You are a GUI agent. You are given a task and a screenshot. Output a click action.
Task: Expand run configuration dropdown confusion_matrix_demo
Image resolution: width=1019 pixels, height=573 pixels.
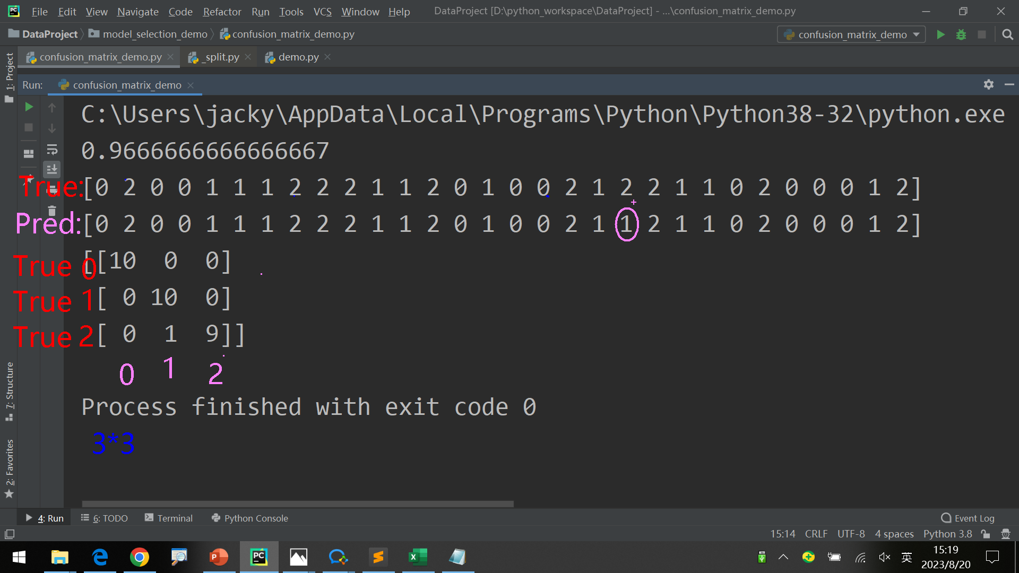click(851, 34)
